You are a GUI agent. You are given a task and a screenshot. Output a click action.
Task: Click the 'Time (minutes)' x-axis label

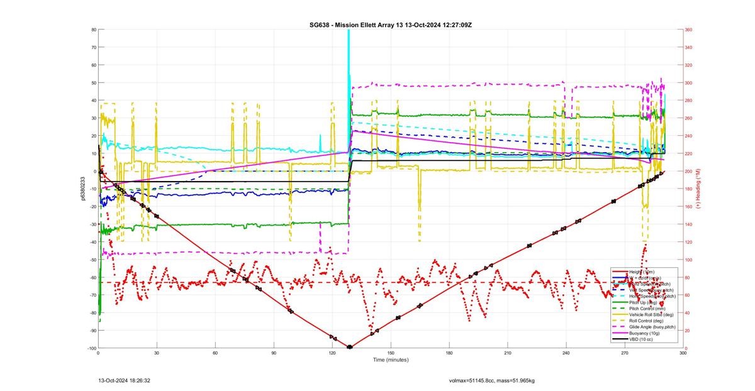pos(390,360)
